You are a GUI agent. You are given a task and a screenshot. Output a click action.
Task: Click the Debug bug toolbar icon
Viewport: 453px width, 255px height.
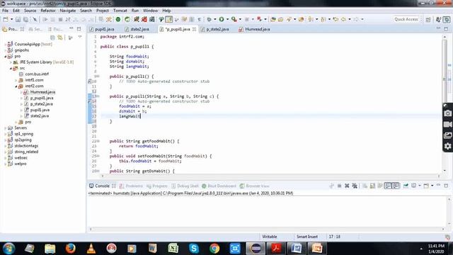pyautogui.click(x=210, y=19)
